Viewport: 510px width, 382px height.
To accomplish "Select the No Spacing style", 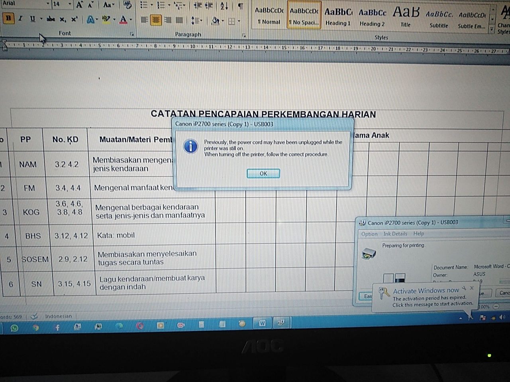I will click(304, 15).
